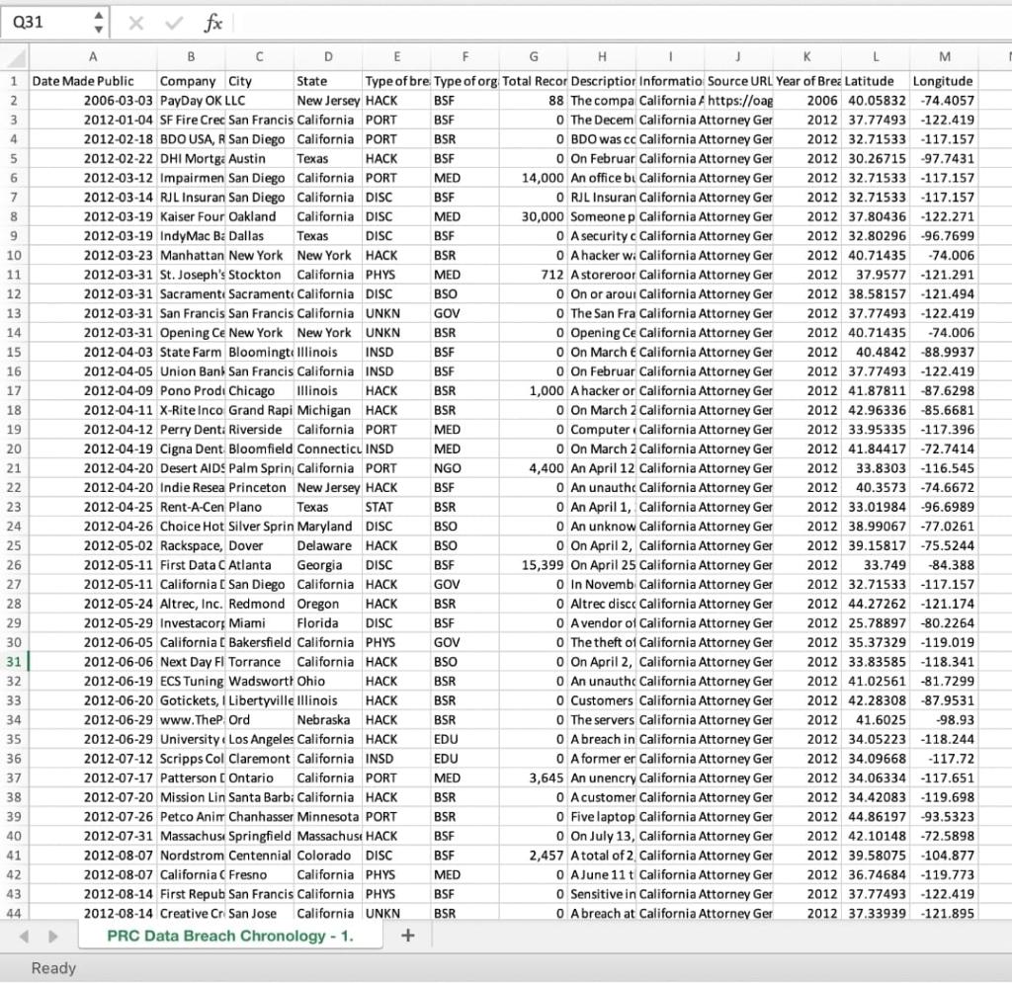The height and width of the screenshot is (983, 1012).
Task: Open the https://oag source URL cell
Action: point(736,100)
